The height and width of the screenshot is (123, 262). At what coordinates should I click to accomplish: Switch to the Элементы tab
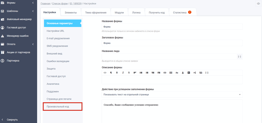[x=70, y=13]
